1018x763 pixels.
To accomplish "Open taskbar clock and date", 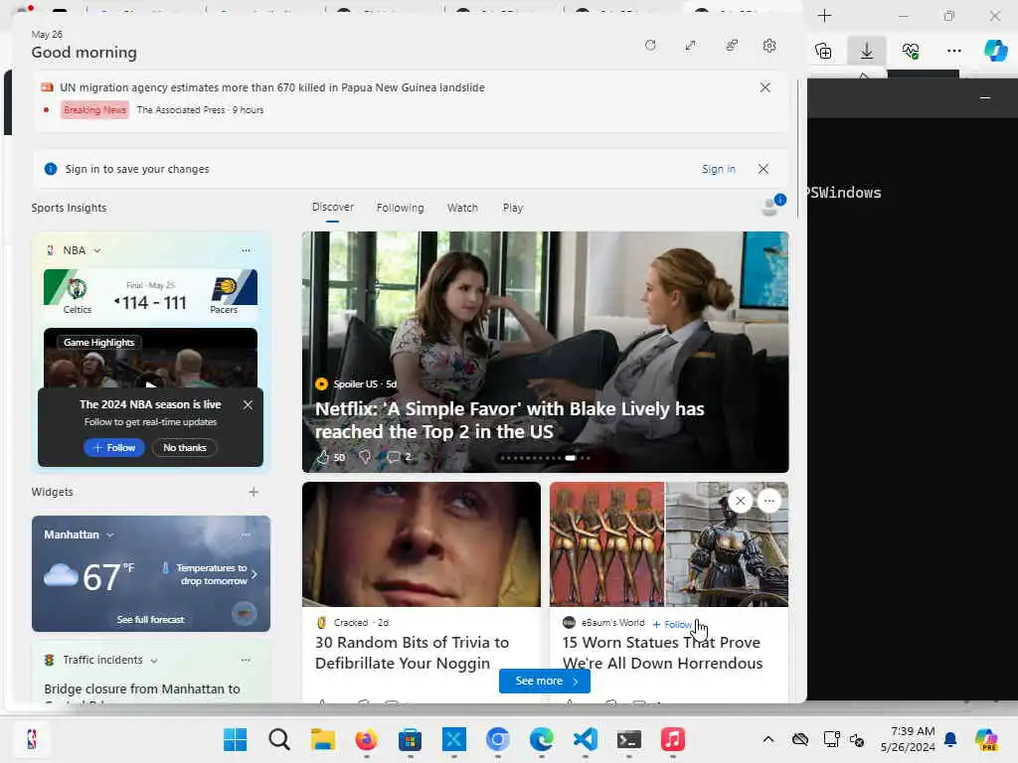I will (908, 739).
